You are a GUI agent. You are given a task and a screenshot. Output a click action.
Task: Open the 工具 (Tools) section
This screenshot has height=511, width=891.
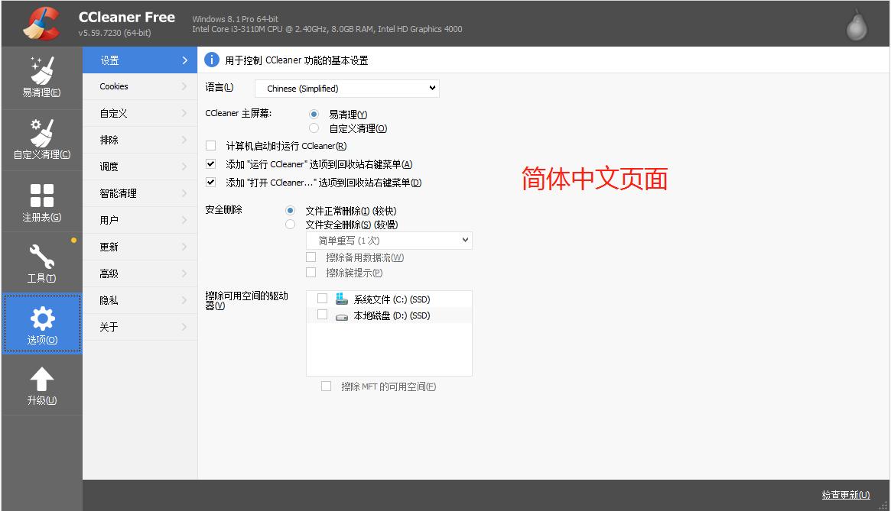(x=42, y=262)
